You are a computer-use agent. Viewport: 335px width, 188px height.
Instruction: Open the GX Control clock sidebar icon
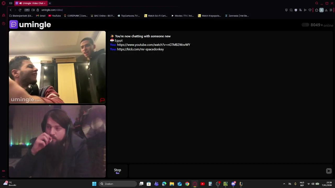point(4,23)
